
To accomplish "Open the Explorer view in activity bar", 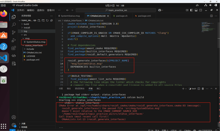I will (14, 17).
